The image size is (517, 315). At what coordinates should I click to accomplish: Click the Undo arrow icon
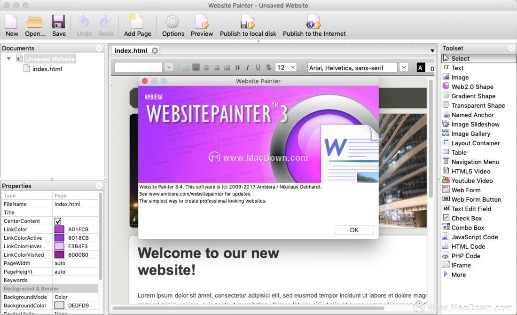point(84,22)
